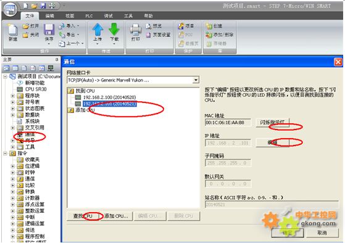Click the 站名称 field
This screenshot has height=243, width=345.
[x=272, y=205]
